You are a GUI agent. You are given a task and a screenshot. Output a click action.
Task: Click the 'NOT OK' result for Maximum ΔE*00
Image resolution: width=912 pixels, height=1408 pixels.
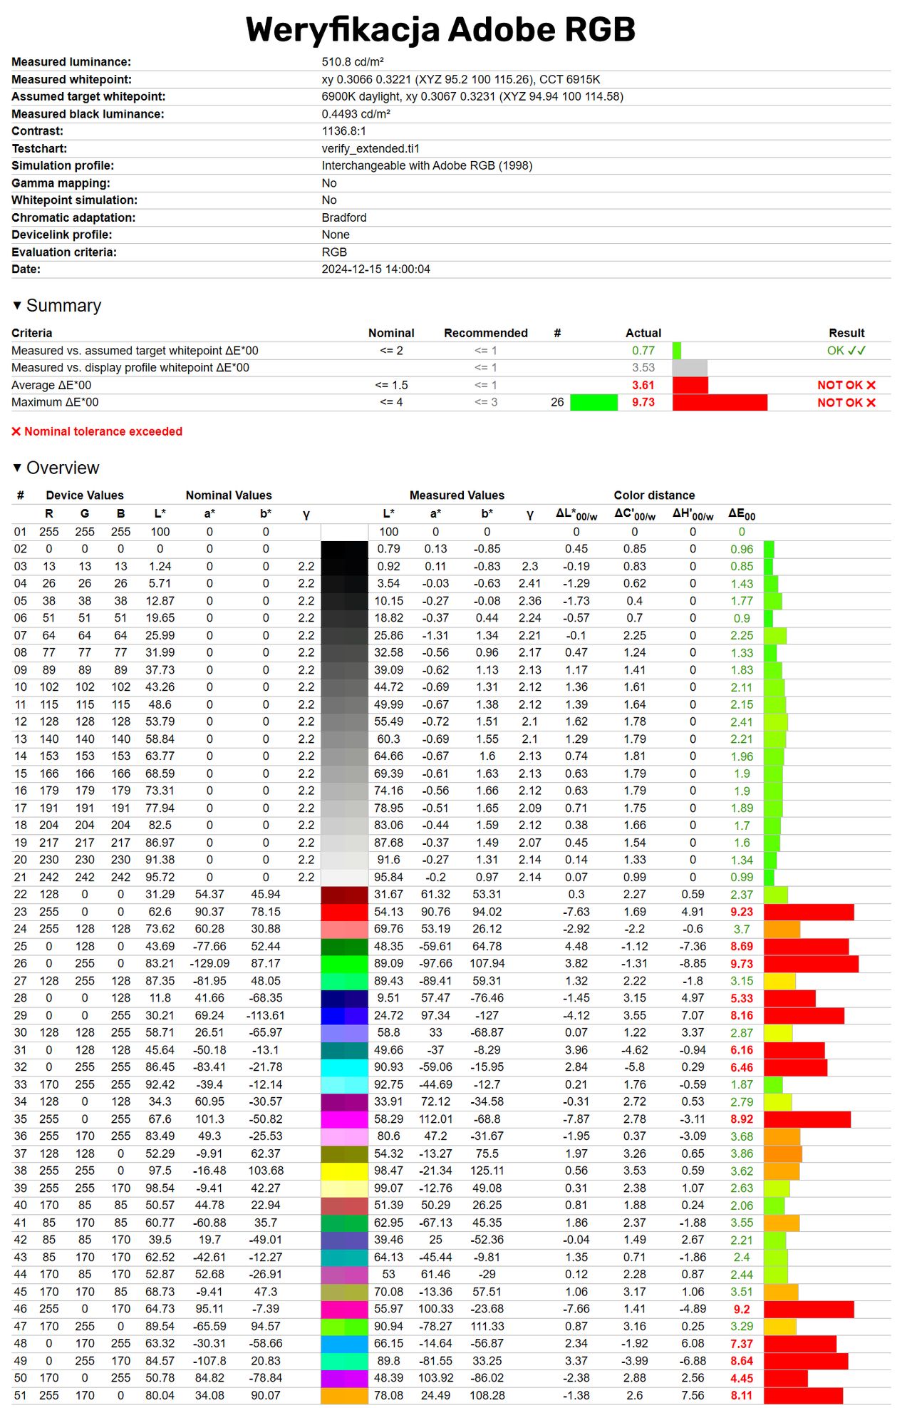point(846,402)
